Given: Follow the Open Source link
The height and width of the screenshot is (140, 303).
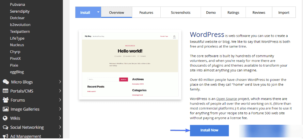Looking at the screenshot, I should click(x=227, y=99).
